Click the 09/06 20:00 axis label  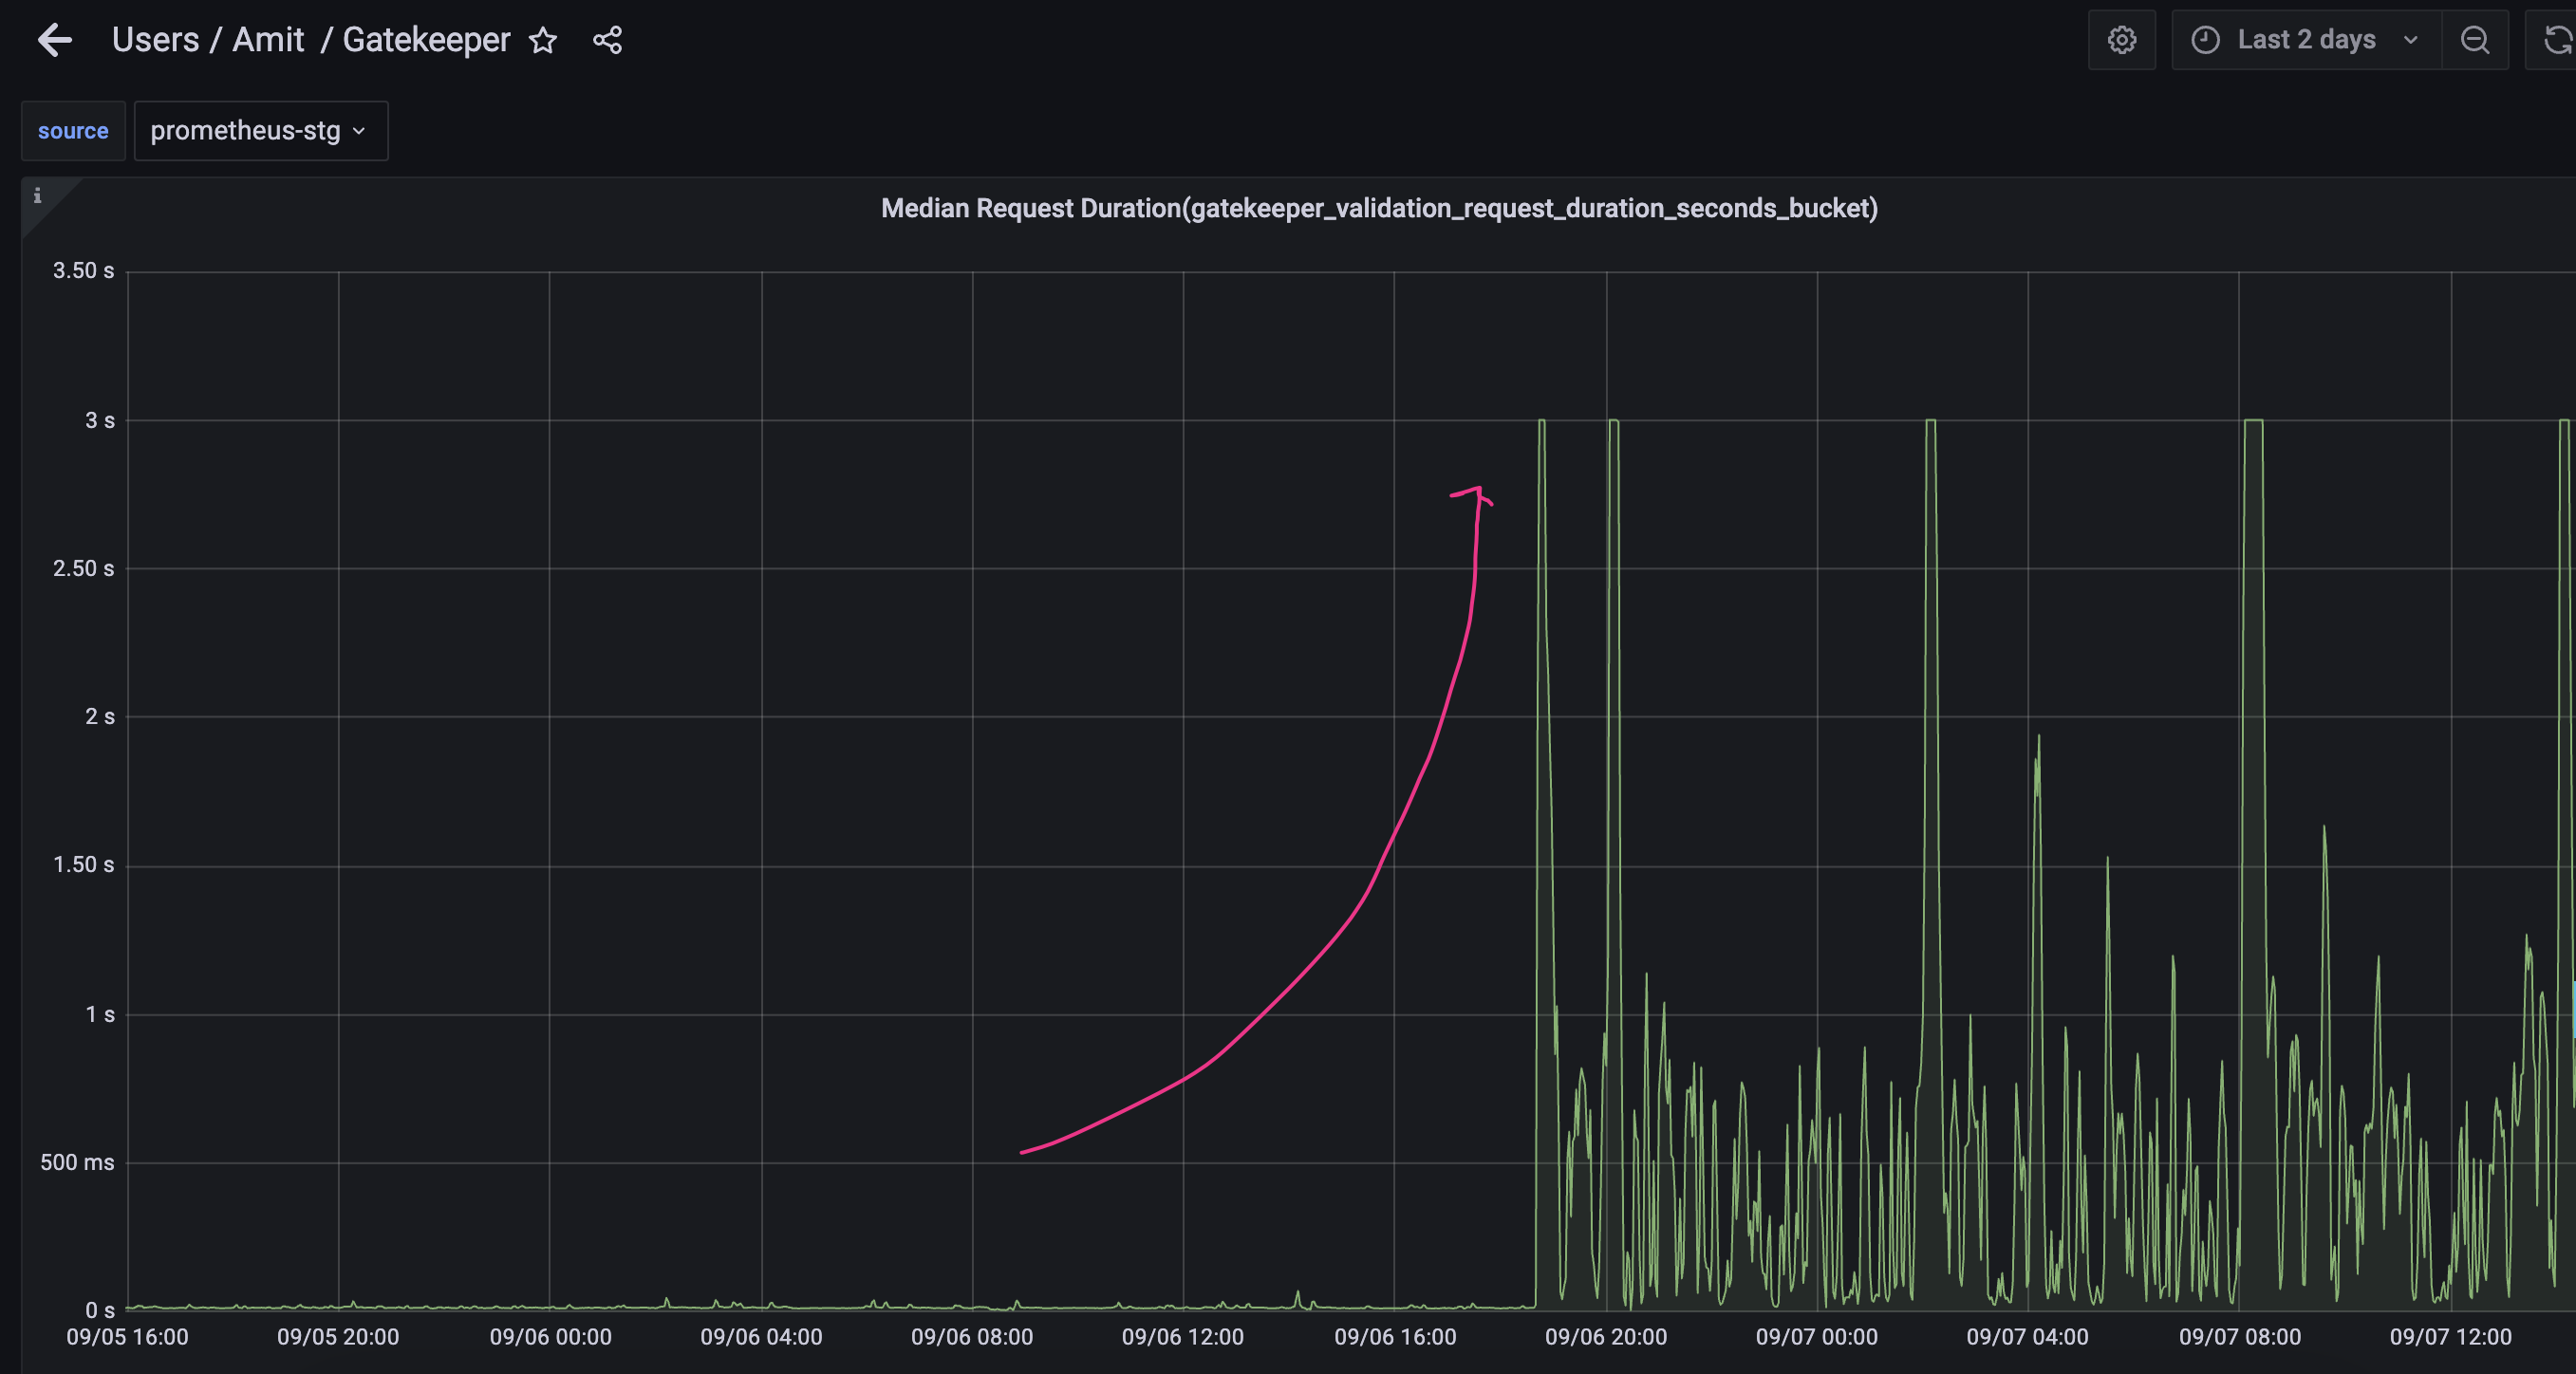(x=1605, y=1337)
